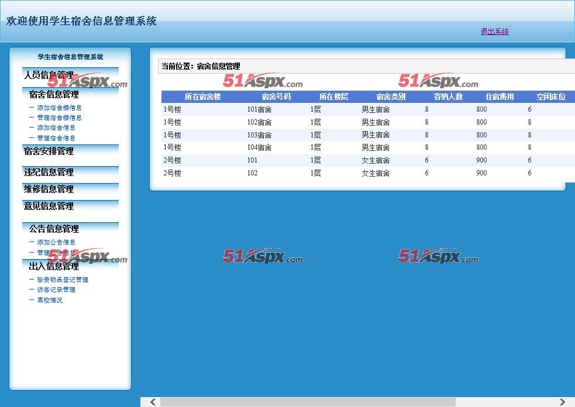Click the horizontal scrollbar thumb
Image resolution: width=575 pixels, height=407 pixels.
307,402
